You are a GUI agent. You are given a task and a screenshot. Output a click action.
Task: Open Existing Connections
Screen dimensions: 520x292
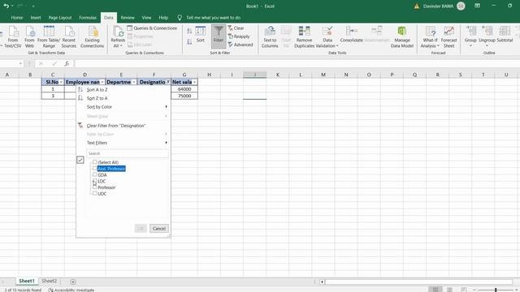[x=92, y=36]
